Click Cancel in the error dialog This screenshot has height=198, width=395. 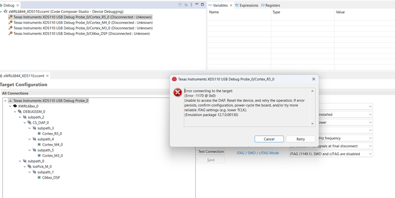coord(269,139)
